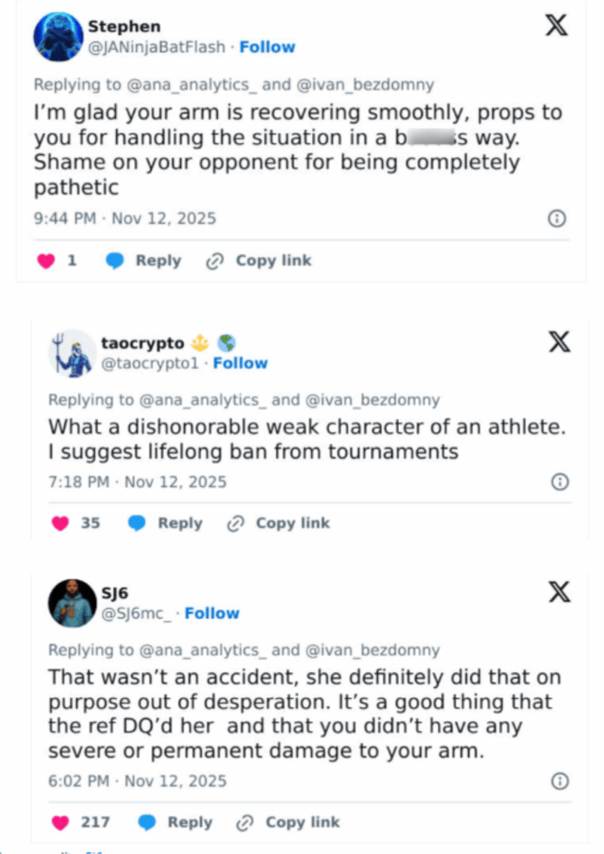
Task: Like taocrypto's tweet with 35 likes
Action: click(x=60, y=524)
